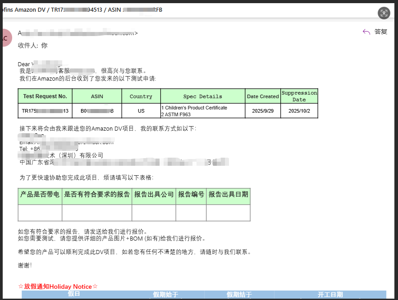Click the empty cell under 报告出具公司
Image resolution: width=398 pixels, height=300 pixels.
(154, 213)
